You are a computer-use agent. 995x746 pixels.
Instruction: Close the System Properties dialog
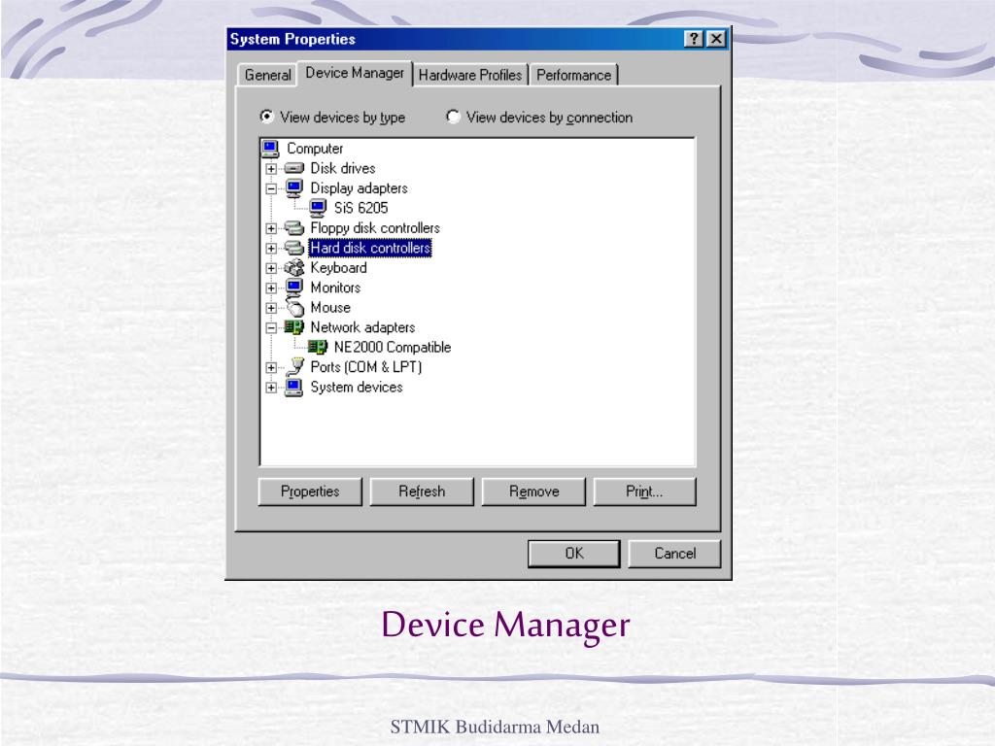[x=716, y=39]
